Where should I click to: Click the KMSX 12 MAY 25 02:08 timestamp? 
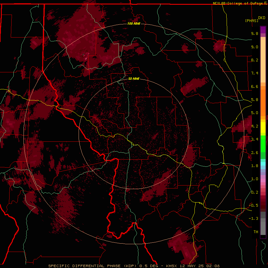click(193, 266)
